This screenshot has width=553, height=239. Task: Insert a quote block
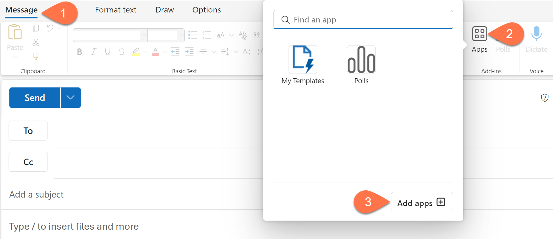(x=257, y=35)
